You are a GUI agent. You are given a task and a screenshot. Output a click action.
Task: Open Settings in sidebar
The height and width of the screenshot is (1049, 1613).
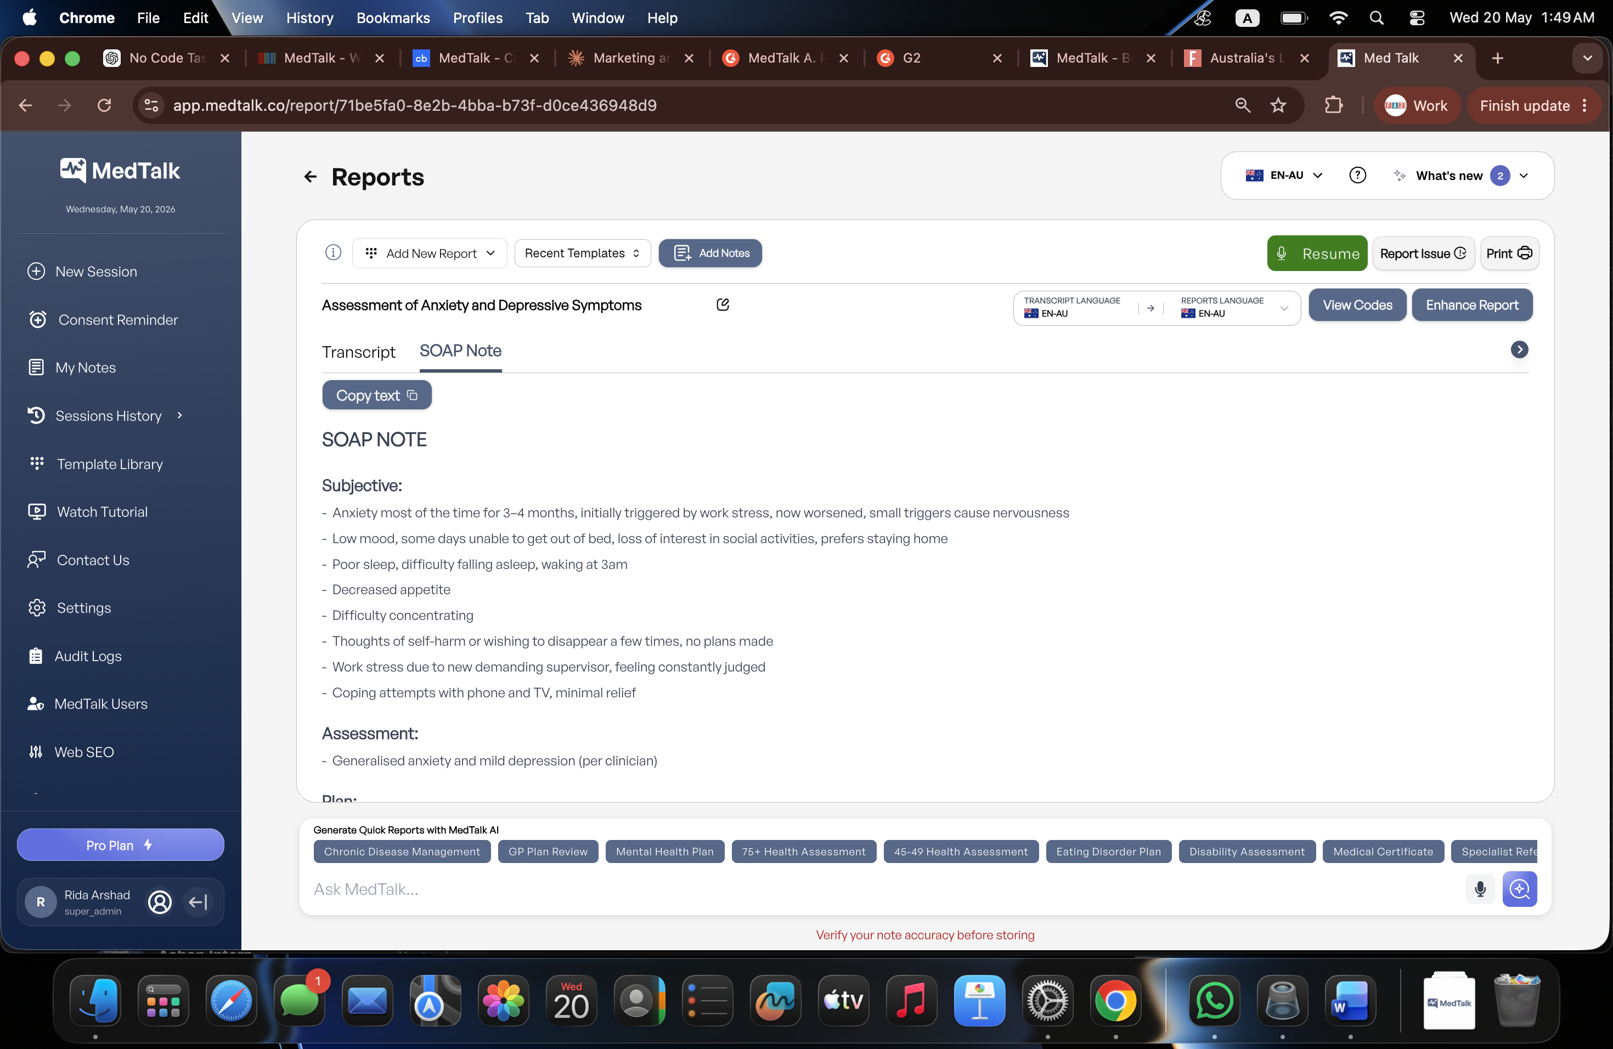point(69,608)
